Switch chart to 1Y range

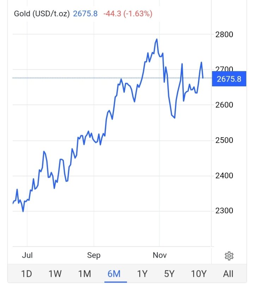(x=142, y=274)
